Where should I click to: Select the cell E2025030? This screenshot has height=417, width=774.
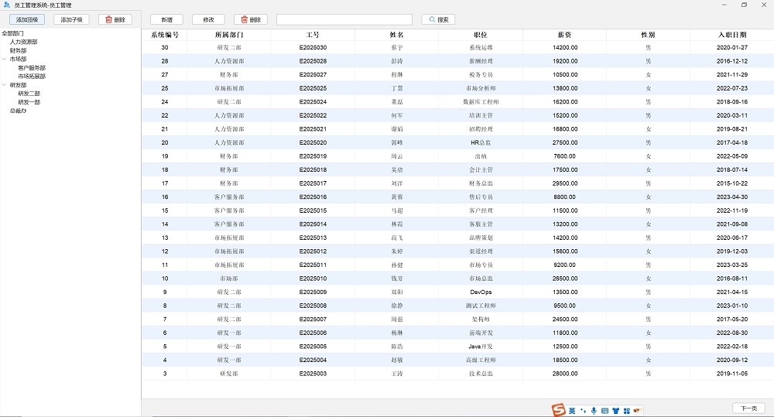click(313, 47)
